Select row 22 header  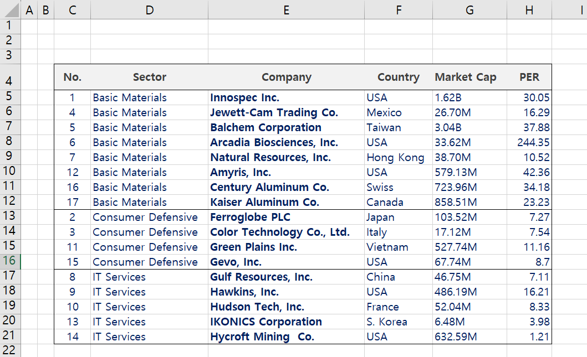tap(10, 350)
